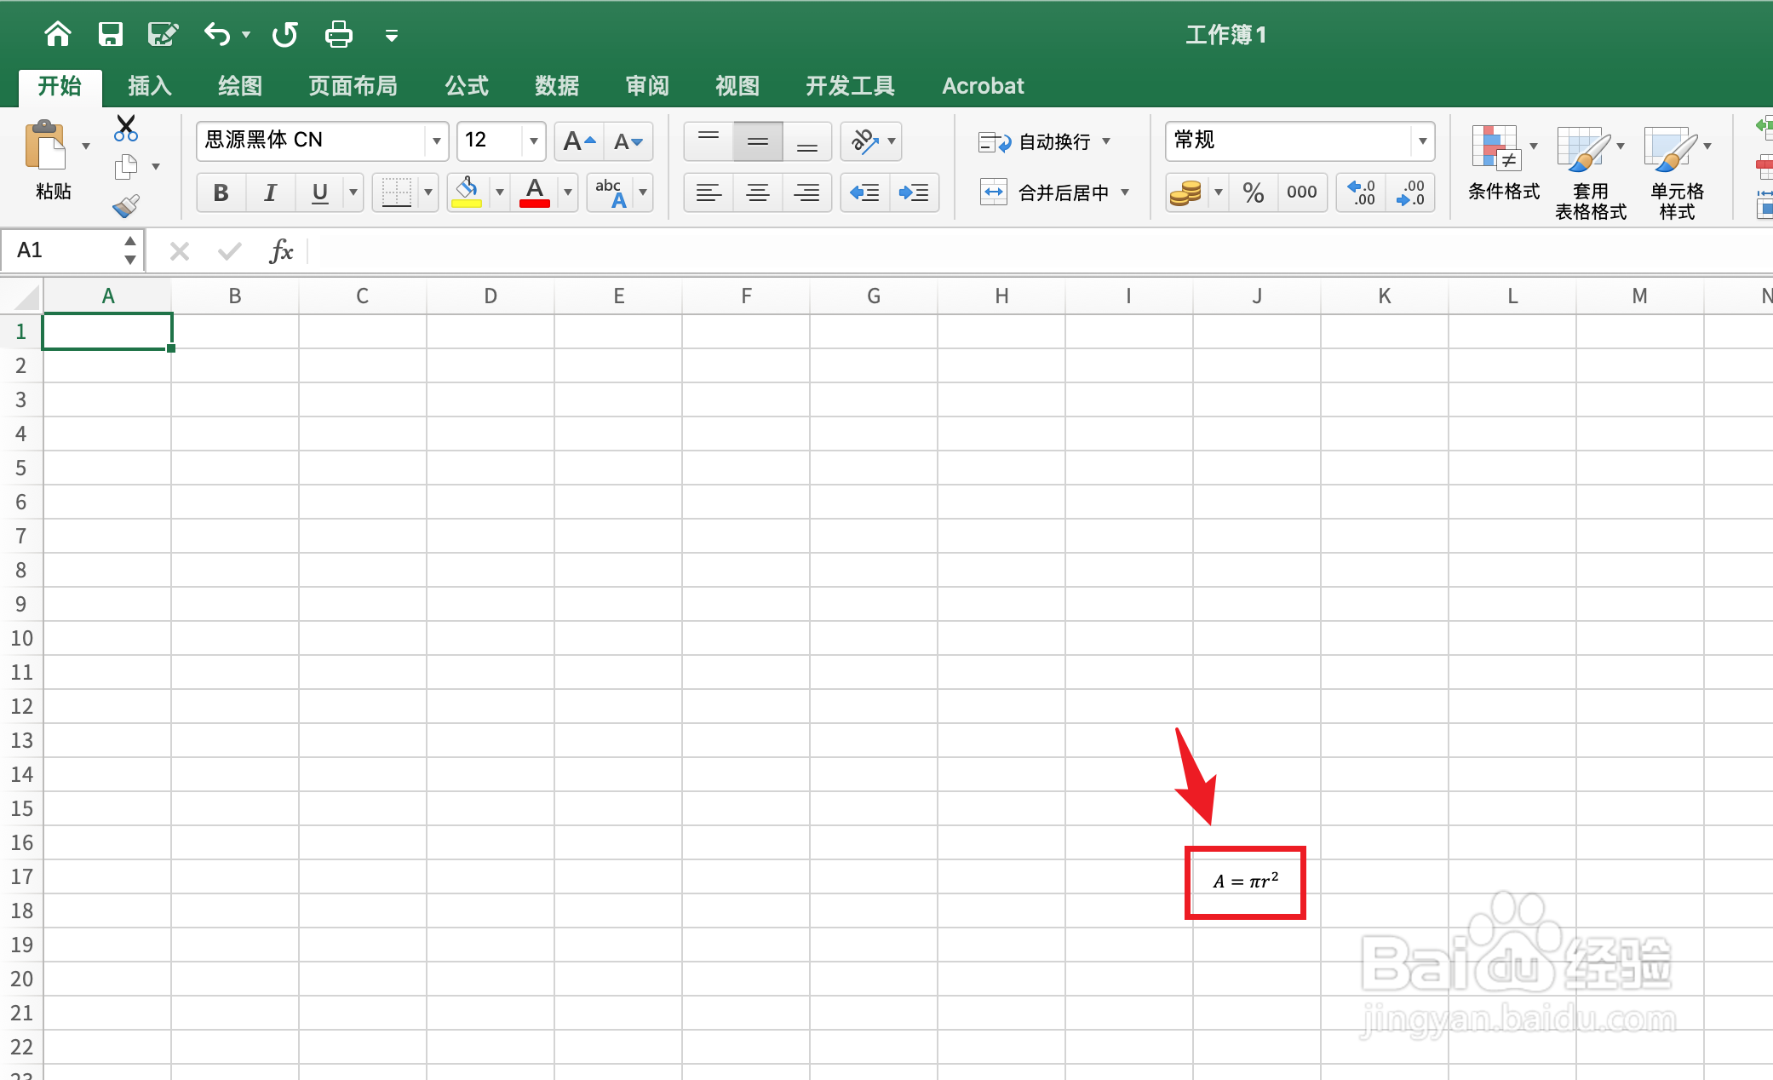This screenshot has width=1773, height=1080.
Task: Undo the last action
Action: point(217,34)
